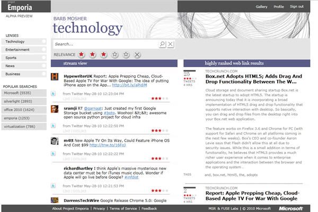Click the HypewriterUK avatar

click(x=55, y=77)
